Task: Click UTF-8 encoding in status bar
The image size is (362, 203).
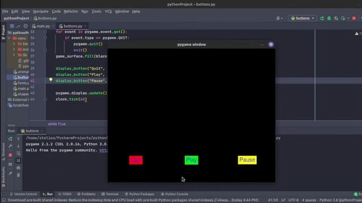Action: 294,200
